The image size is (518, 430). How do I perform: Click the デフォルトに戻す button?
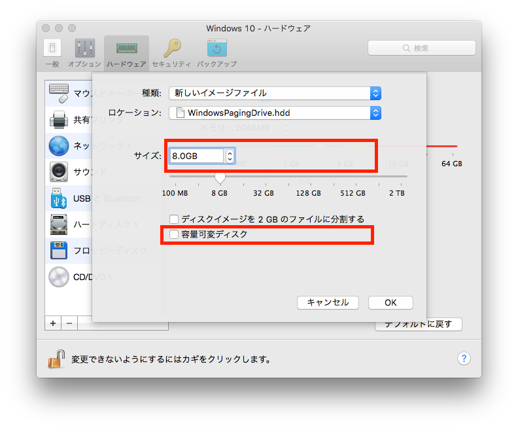pyautogui.click(x=418, y=325)
